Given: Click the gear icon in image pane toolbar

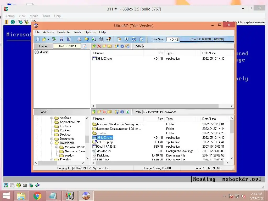Looking at the screenshot, I should coord(122,46).
